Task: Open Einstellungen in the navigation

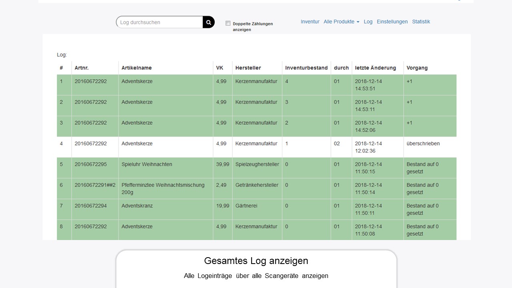Action: (x=392, y=22)
